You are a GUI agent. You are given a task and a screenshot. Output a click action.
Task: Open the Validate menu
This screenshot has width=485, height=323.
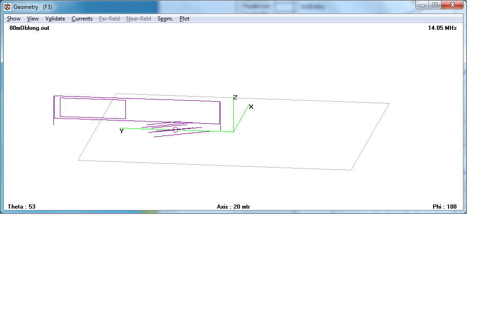coord(55,19)
